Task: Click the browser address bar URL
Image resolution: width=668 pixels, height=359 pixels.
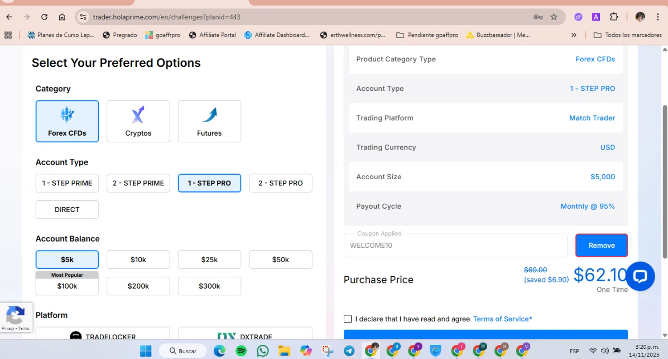Action: coord(167,17)
